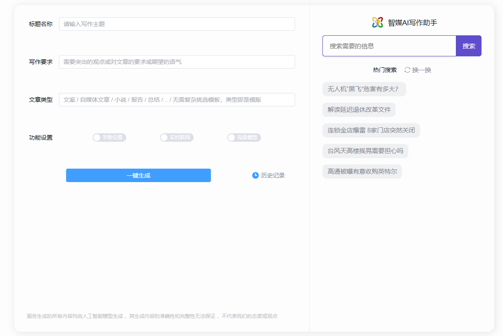Turn on the 实时联网 toggle
503x336 pixels.
(x=176, y=138)
